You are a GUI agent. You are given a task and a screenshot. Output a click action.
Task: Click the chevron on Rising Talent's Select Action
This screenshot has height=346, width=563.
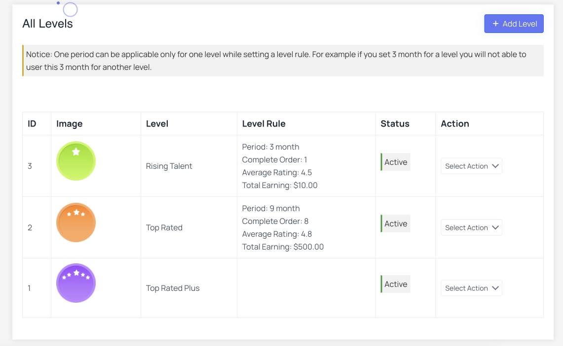[x=495, y=166]
